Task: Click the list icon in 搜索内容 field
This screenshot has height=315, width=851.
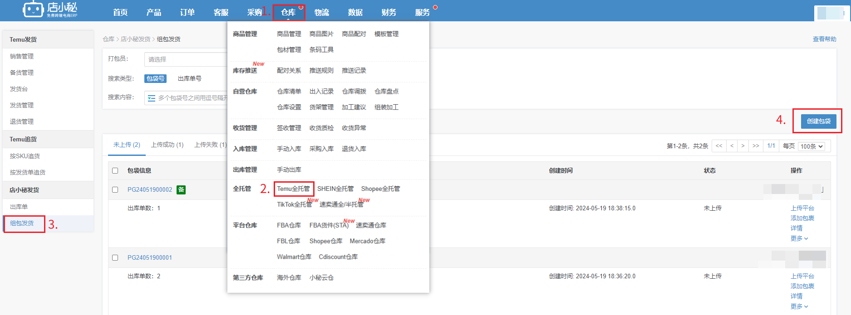Action: coord(152,98)
